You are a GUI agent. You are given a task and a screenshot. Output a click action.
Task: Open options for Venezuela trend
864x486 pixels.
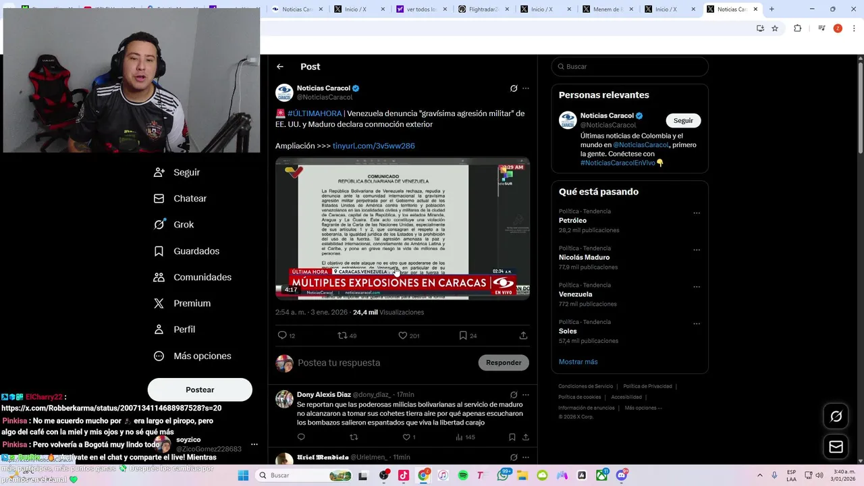pos(697,287)
